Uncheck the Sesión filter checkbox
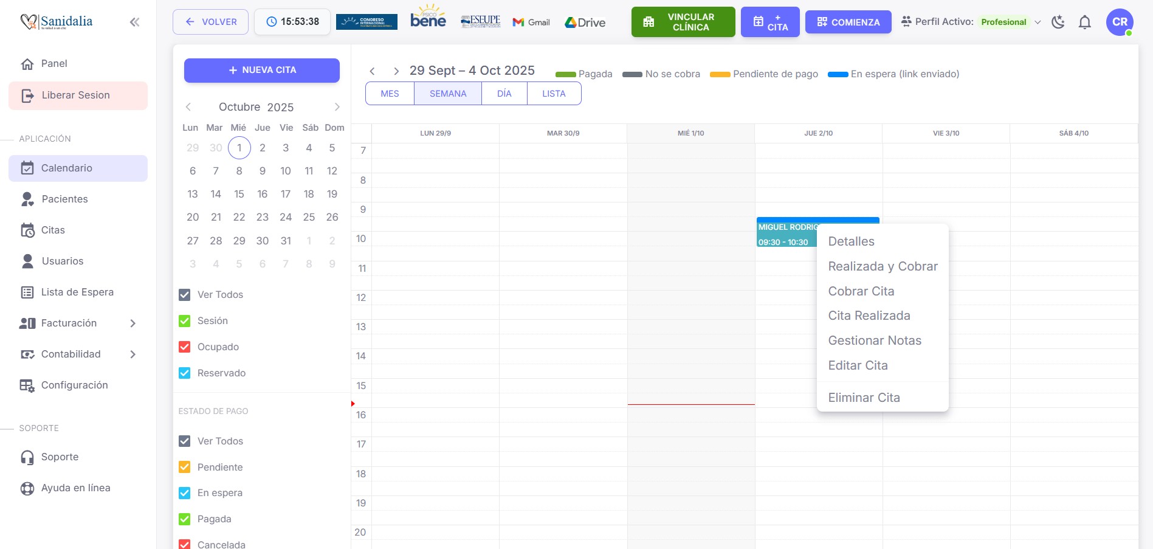This screenshot has width=1153, height=549. 185,321
